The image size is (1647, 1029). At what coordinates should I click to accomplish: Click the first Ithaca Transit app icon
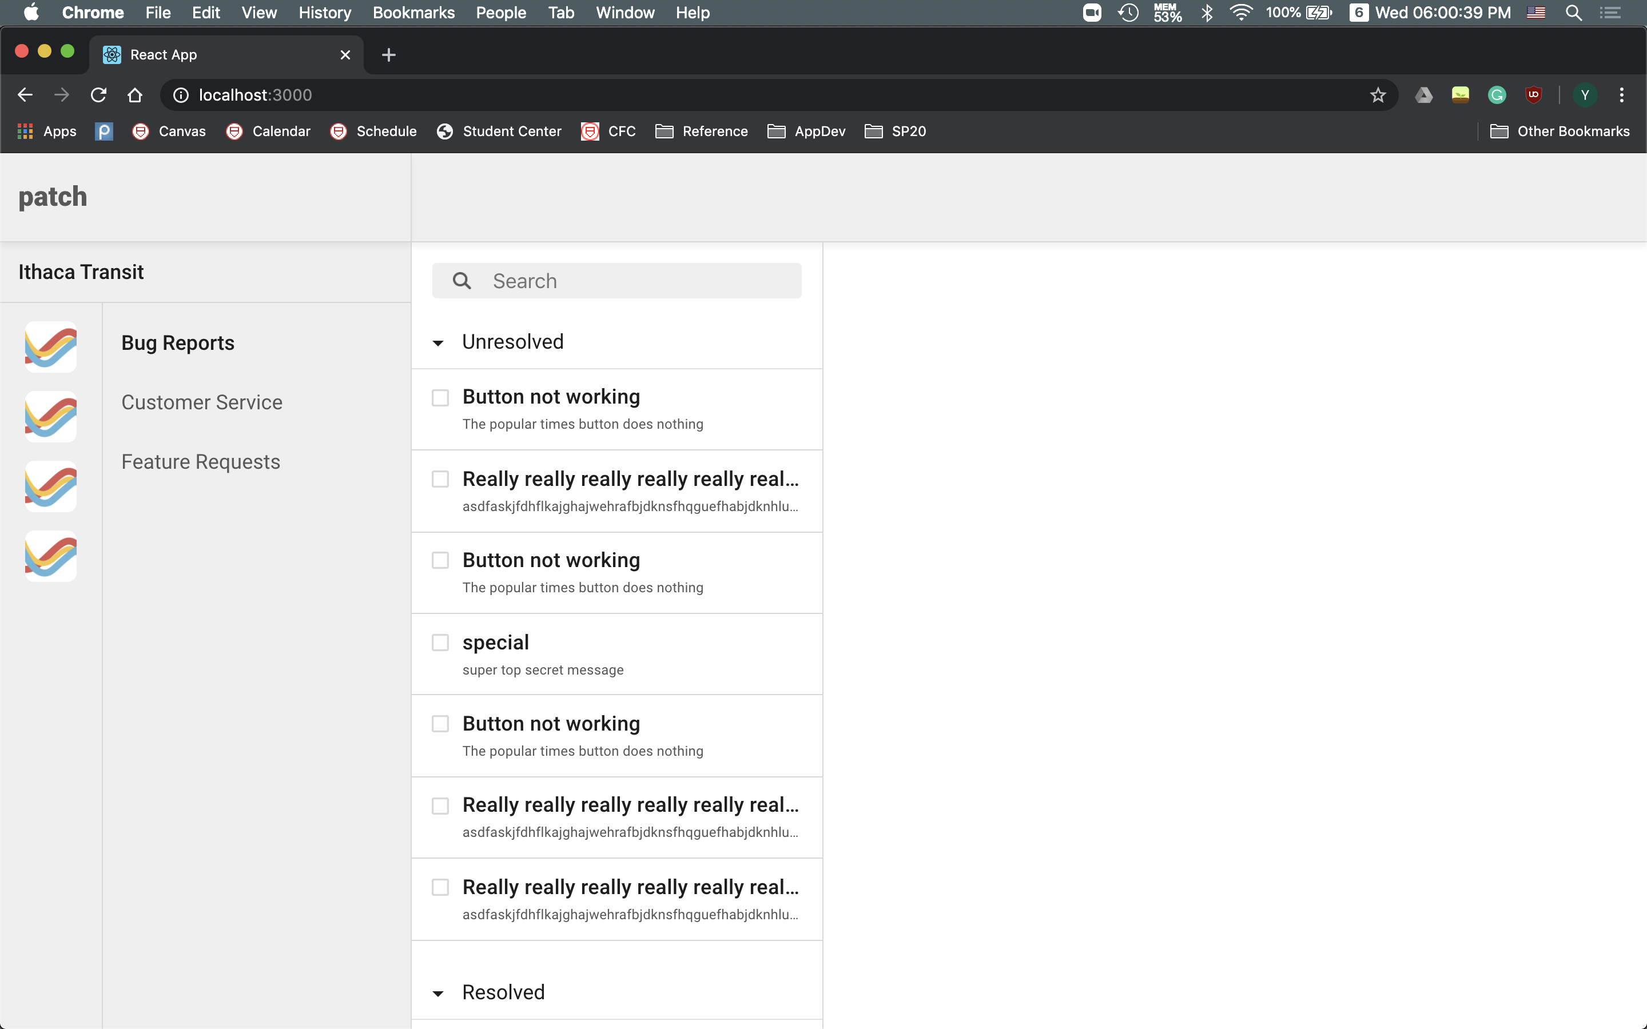50,346
